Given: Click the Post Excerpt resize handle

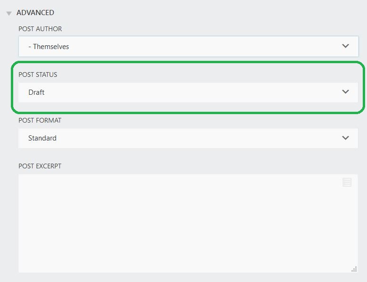Looking at the screenshot, I should (354, 269).
